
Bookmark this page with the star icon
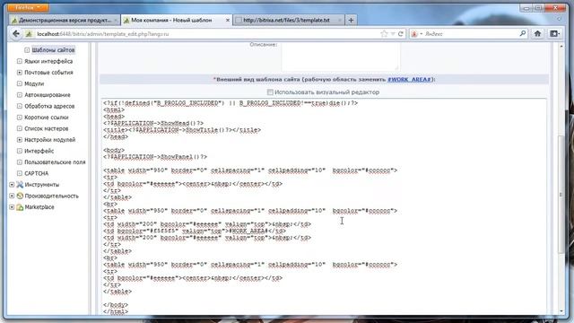pos(384,34)
